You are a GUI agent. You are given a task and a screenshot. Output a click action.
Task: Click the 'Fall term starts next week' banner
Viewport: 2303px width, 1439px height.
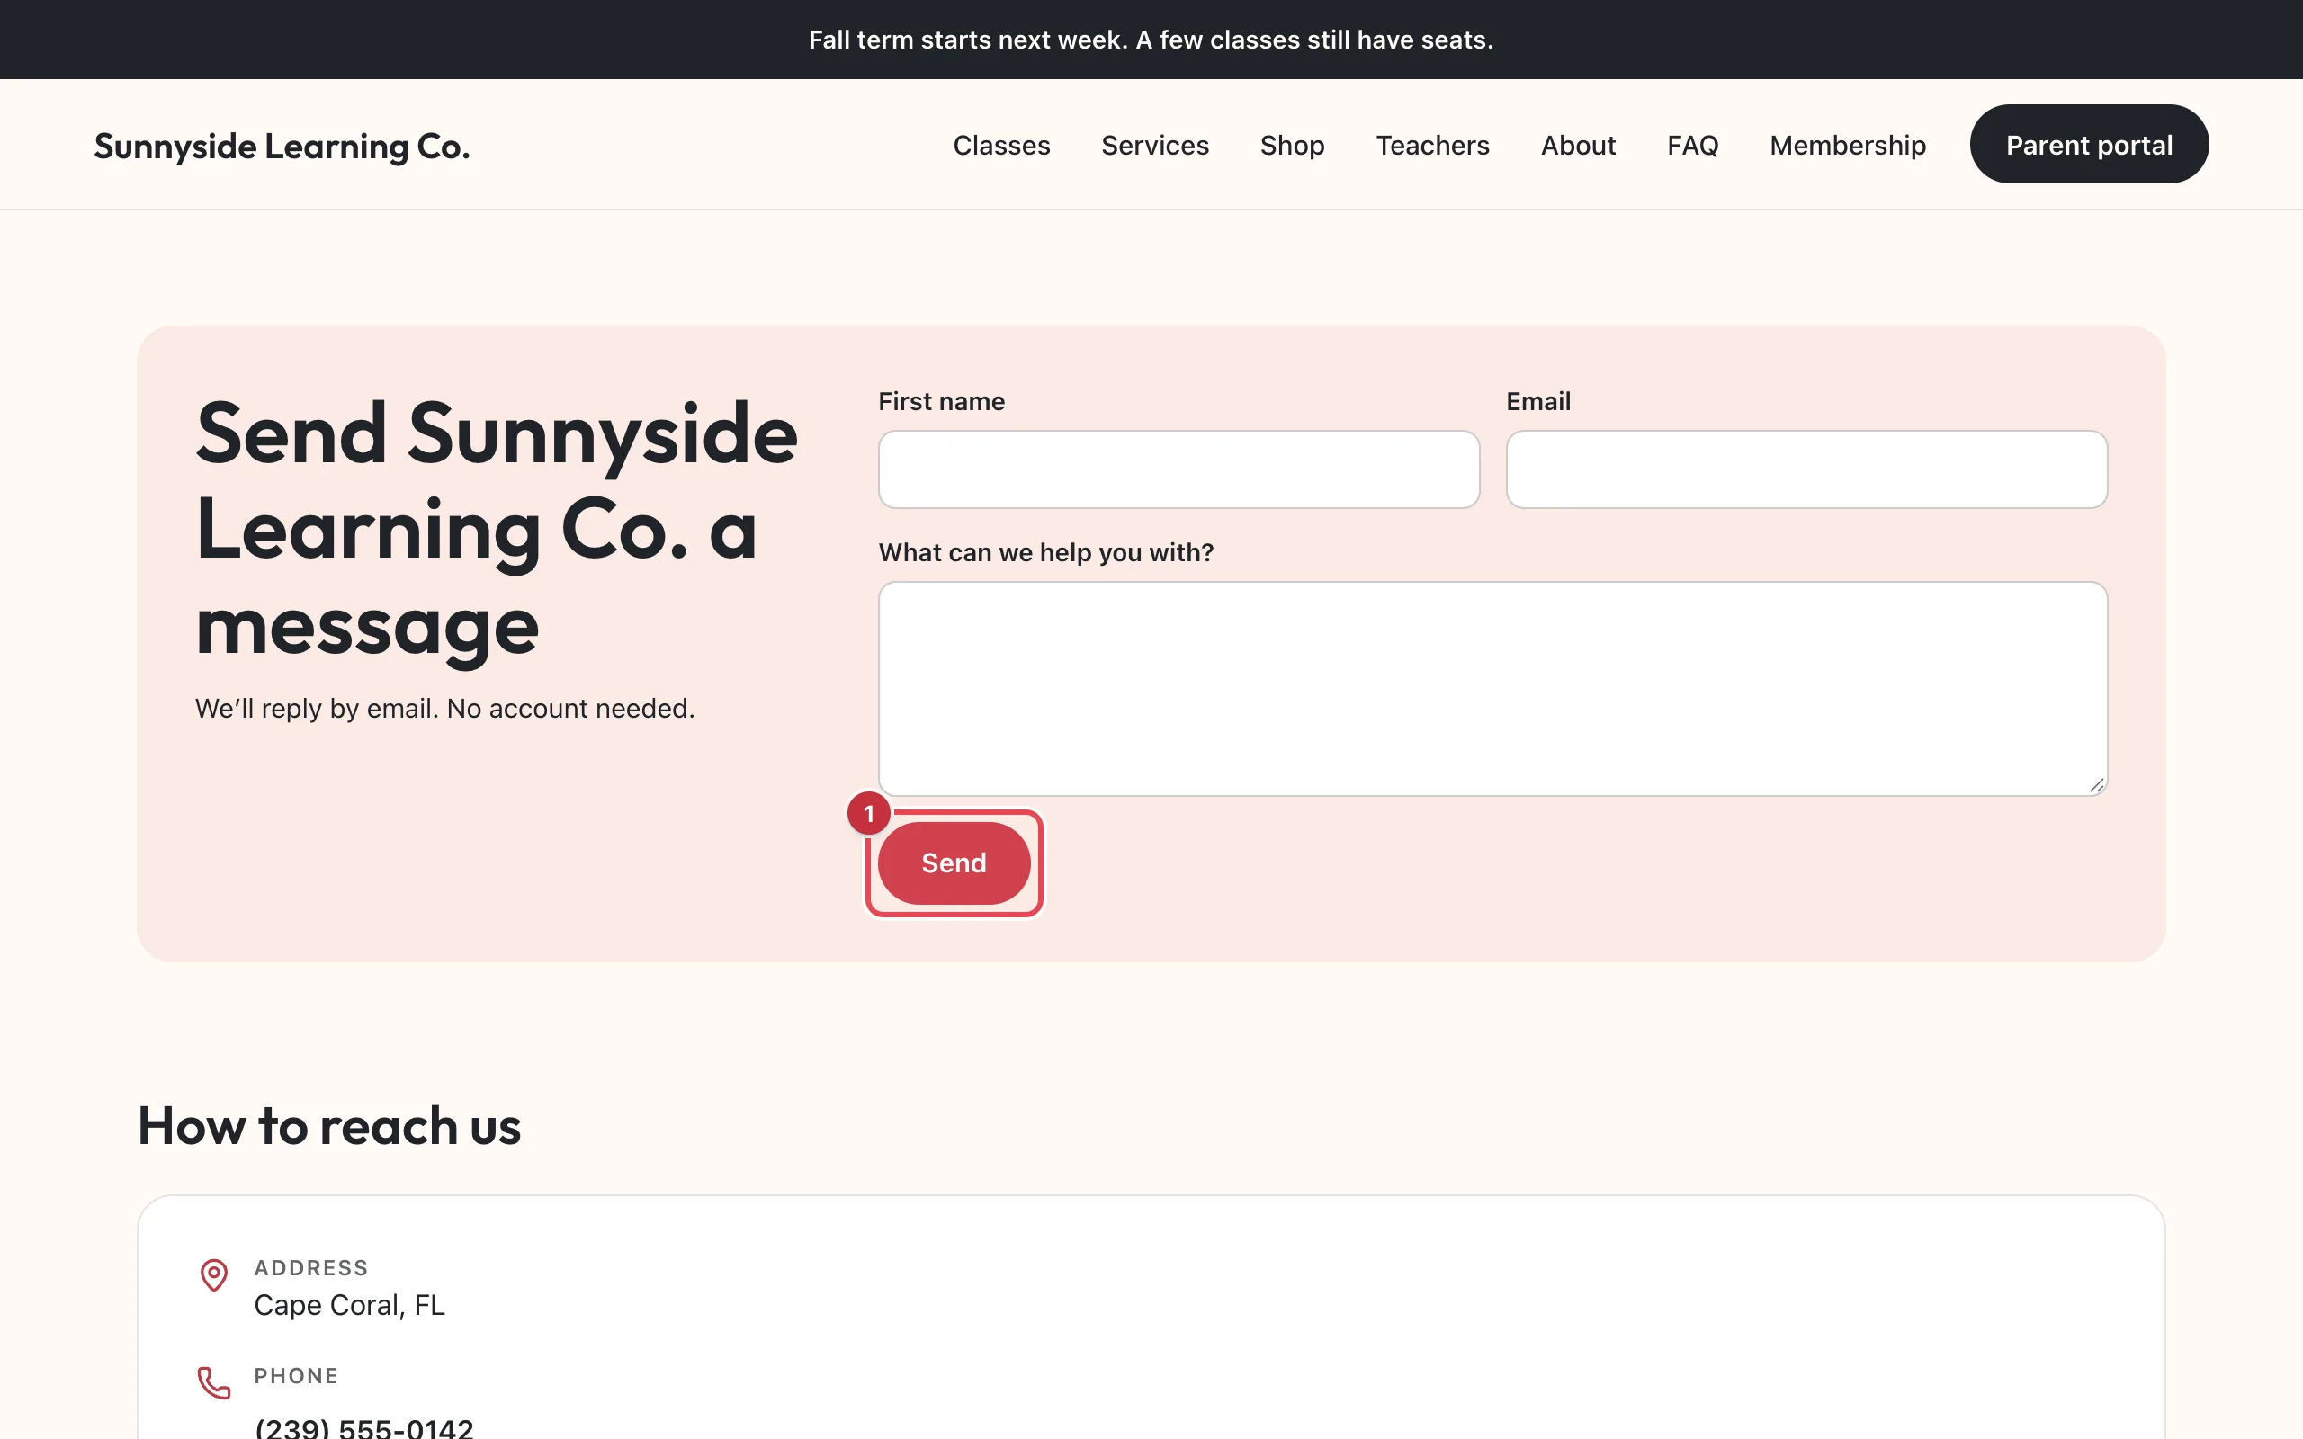pos(1151,40)
